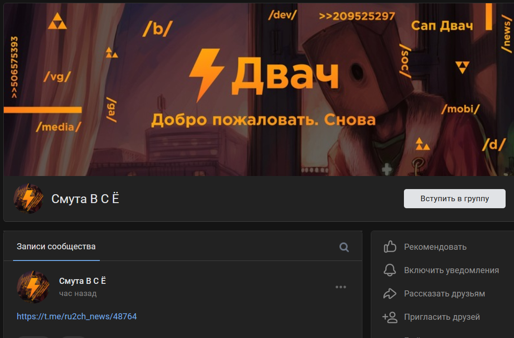The height and width of the screenshot is (338, 514).
Task: Click the post author's lightning avatar
Action: click(33, 287)
